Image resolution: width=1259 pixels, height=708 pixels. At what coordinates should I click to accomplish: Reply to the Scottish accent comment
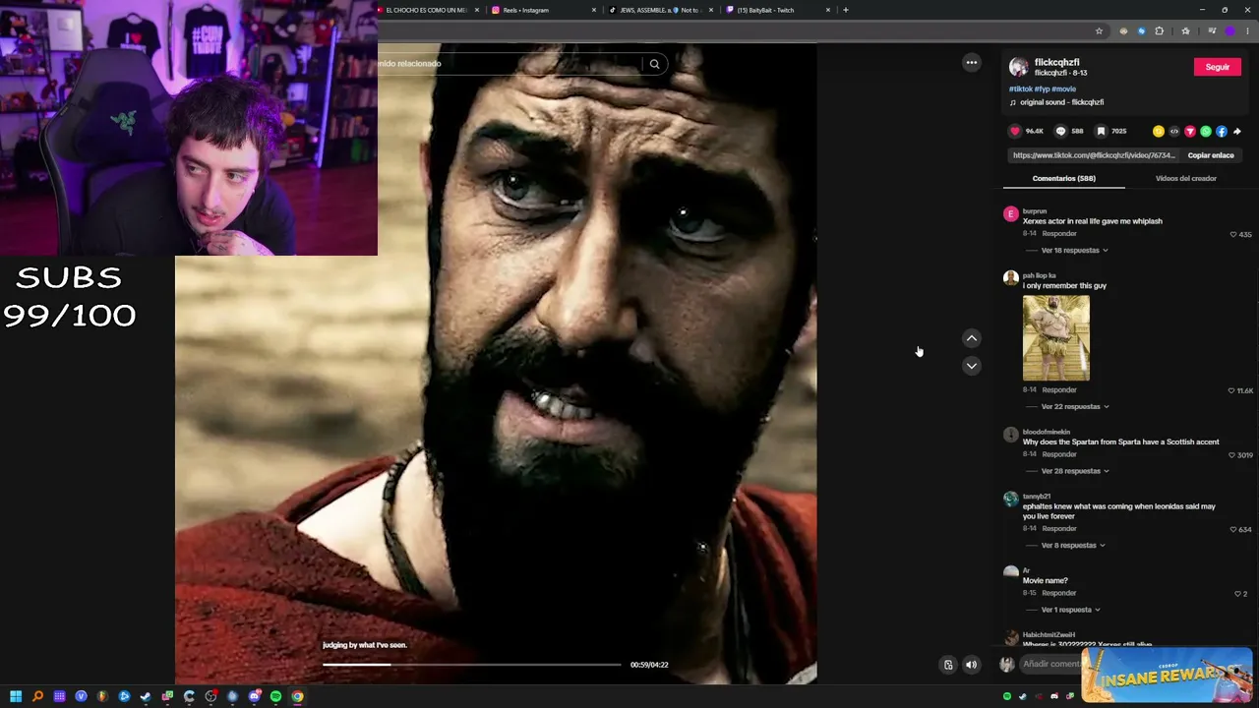point(1059,455)
